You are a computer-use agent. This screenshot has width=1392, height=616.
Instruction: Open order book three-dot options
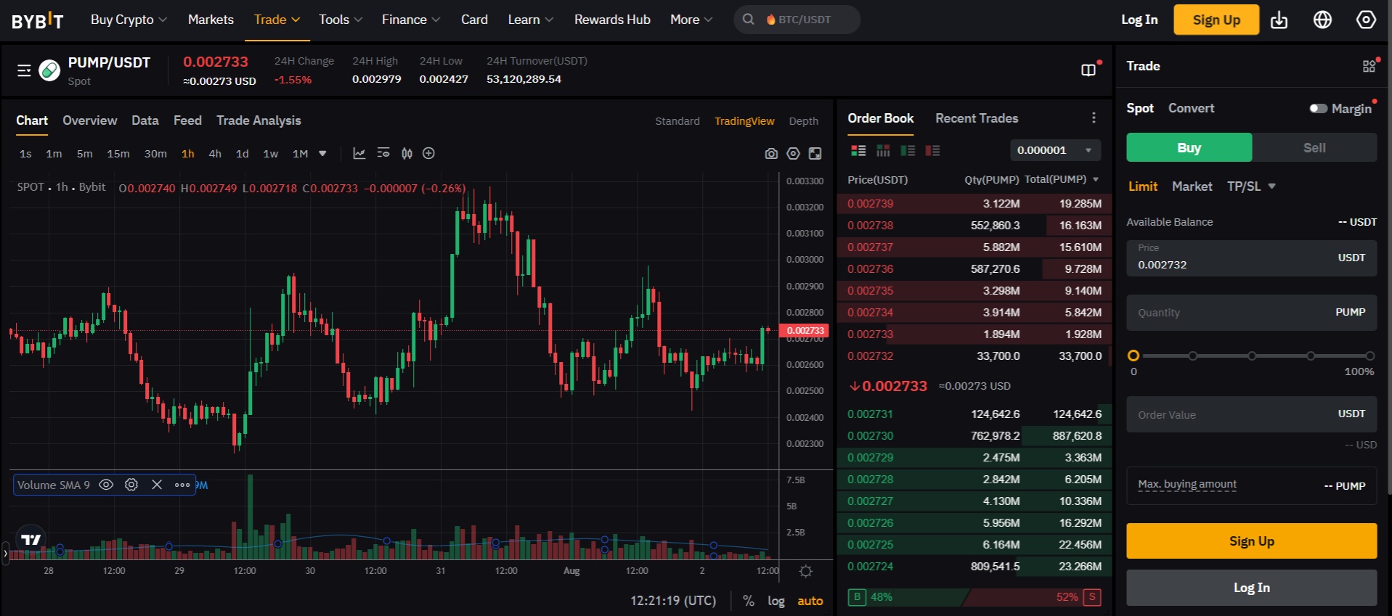click(1094, 118)
